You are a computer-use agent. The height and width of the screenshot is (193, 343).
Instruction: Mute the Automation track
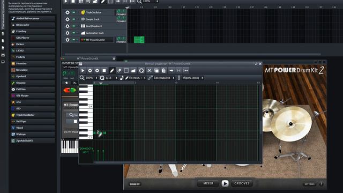[74, 33]
